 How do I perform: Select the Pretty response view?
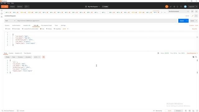click(7, 57)
